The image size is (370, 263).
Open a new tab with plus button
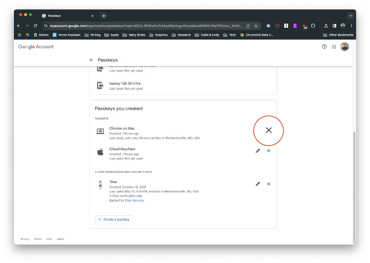[104, 16]
